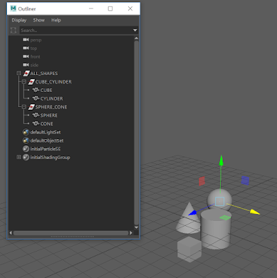The width and height of the screenshot is (277, 278).
Task: Click the CUBE_CYLINDER group icon
Action: click(31, 82)
